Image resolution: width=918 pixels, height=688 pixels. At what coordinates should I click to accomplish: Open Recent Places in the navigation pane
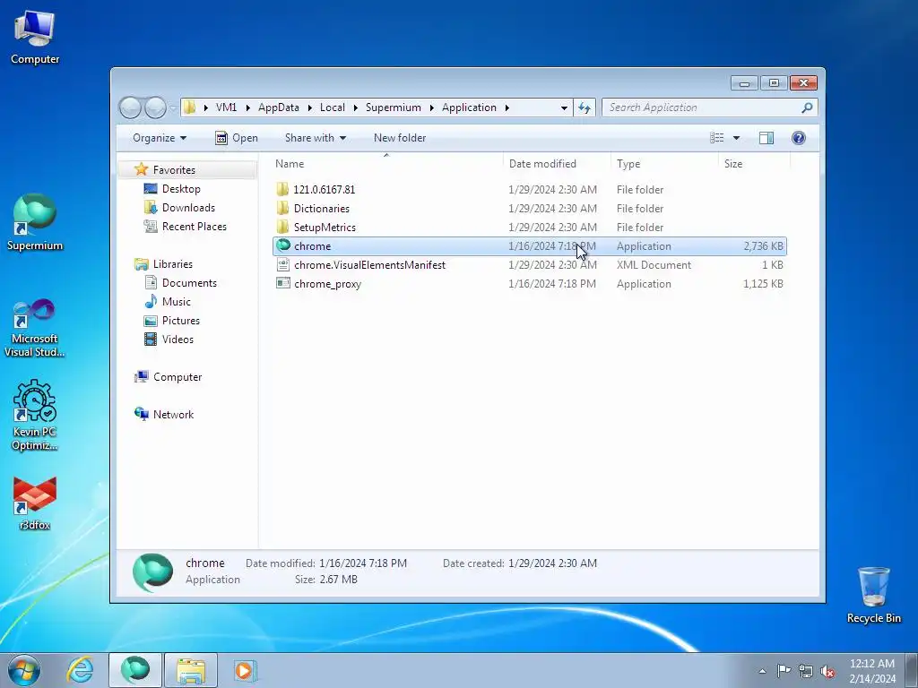[x=194, y=227]
